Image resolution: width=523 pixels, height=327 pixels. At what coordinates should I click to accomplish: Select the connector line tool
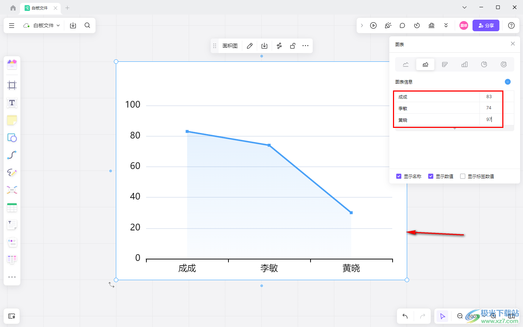(x=12, y=155)
